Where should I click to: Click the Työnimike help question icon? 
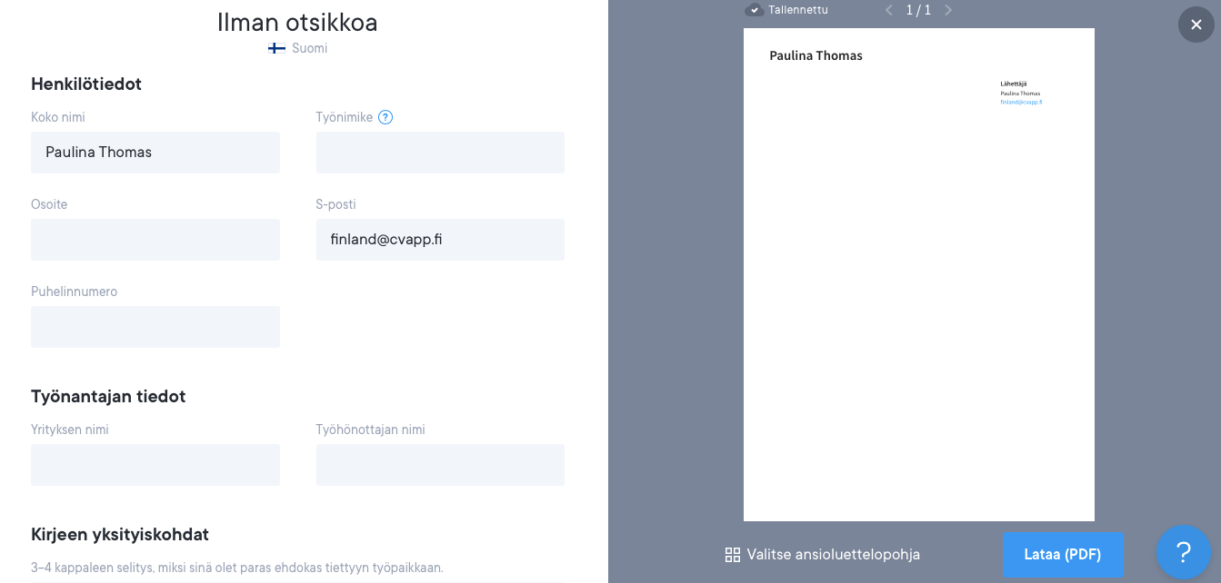[x=385, y=117]
